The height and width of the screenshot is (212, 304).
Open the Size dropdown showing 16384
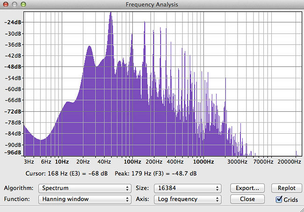tap(188, 188)
